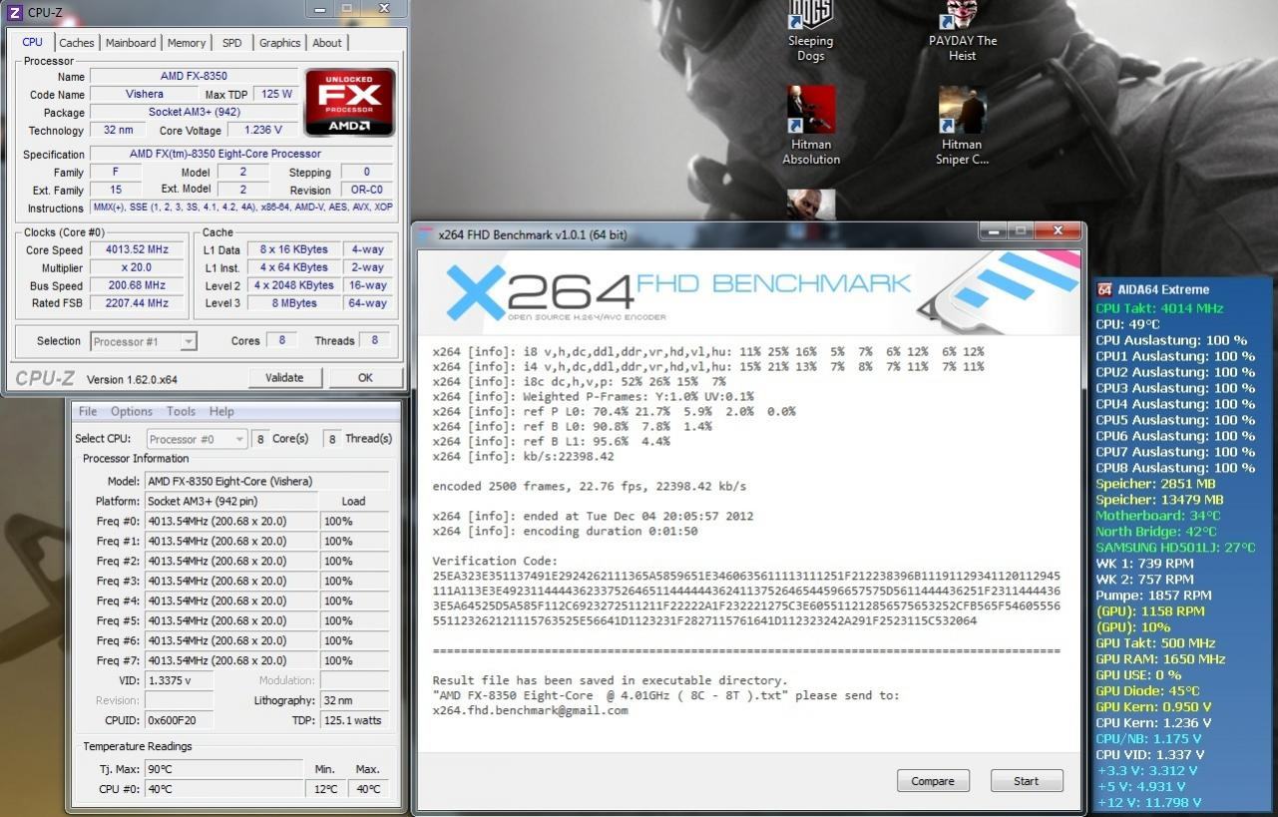Click the encoded 2500 frames result line

pos(589,487)
